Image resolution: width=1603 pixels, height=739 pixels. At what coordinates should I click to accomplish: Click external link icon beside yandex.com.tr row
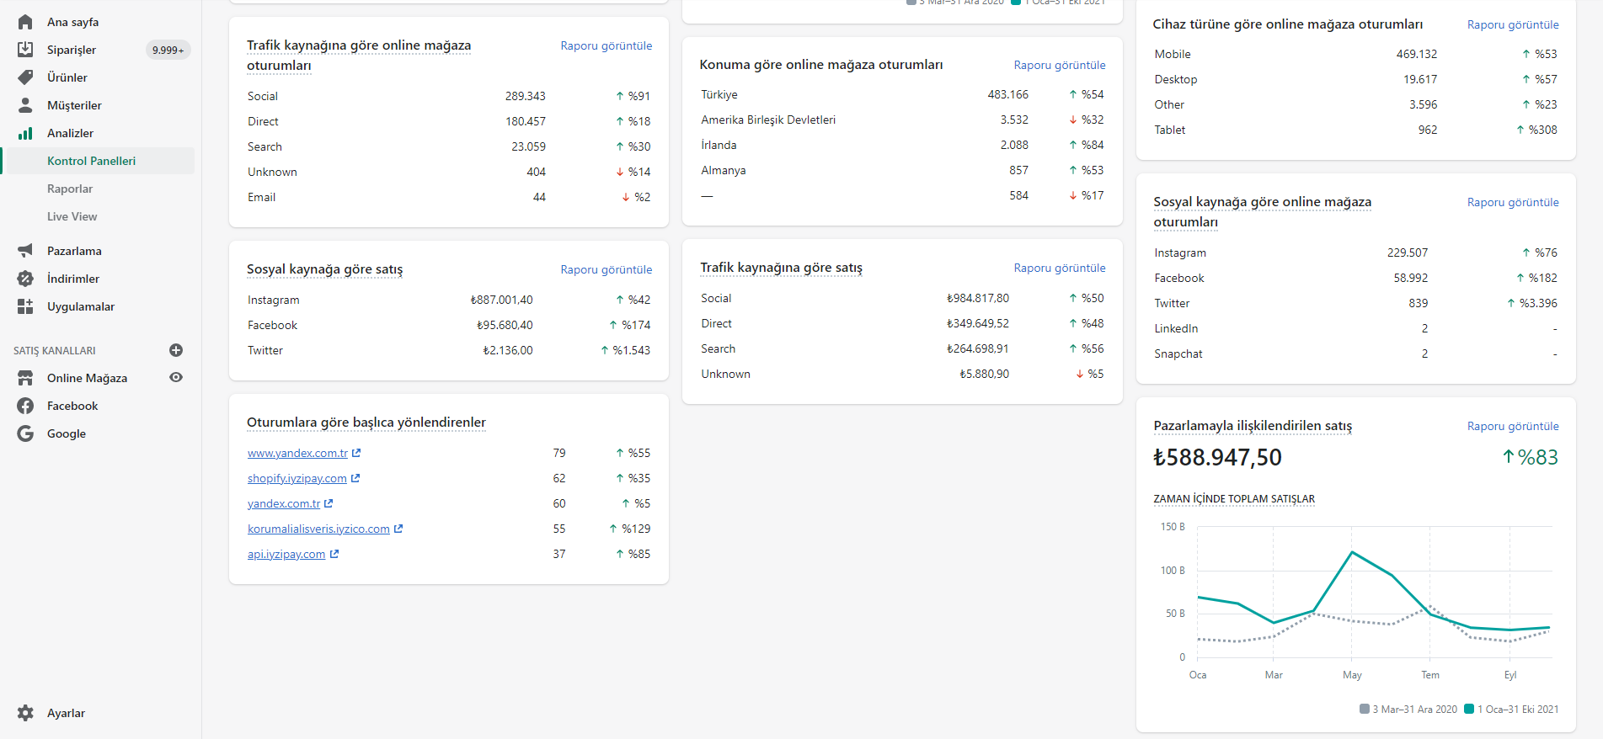coord(329,503)
